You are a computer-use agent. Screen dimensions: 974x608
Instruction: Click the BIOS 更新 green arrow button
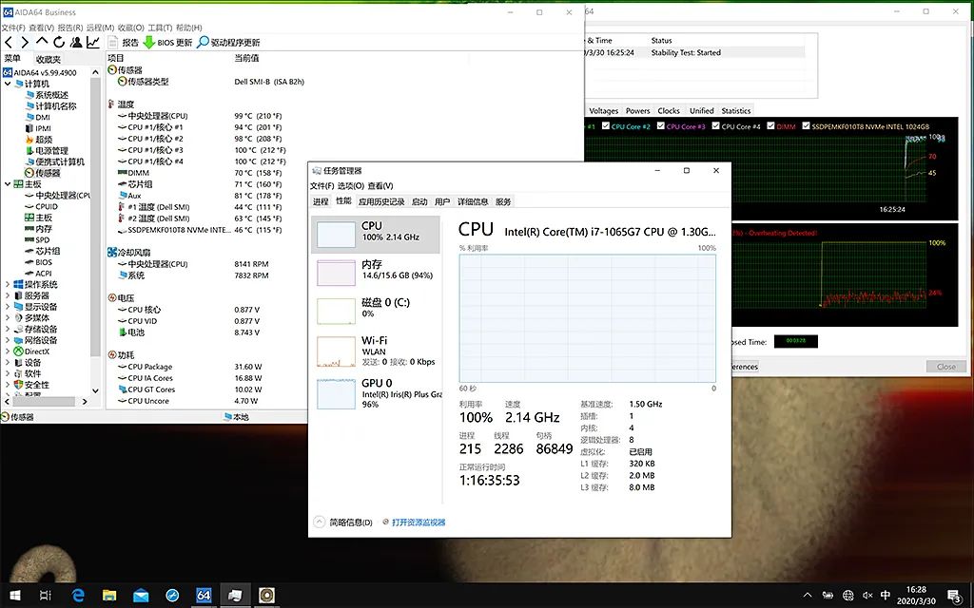tap(167, 42)
